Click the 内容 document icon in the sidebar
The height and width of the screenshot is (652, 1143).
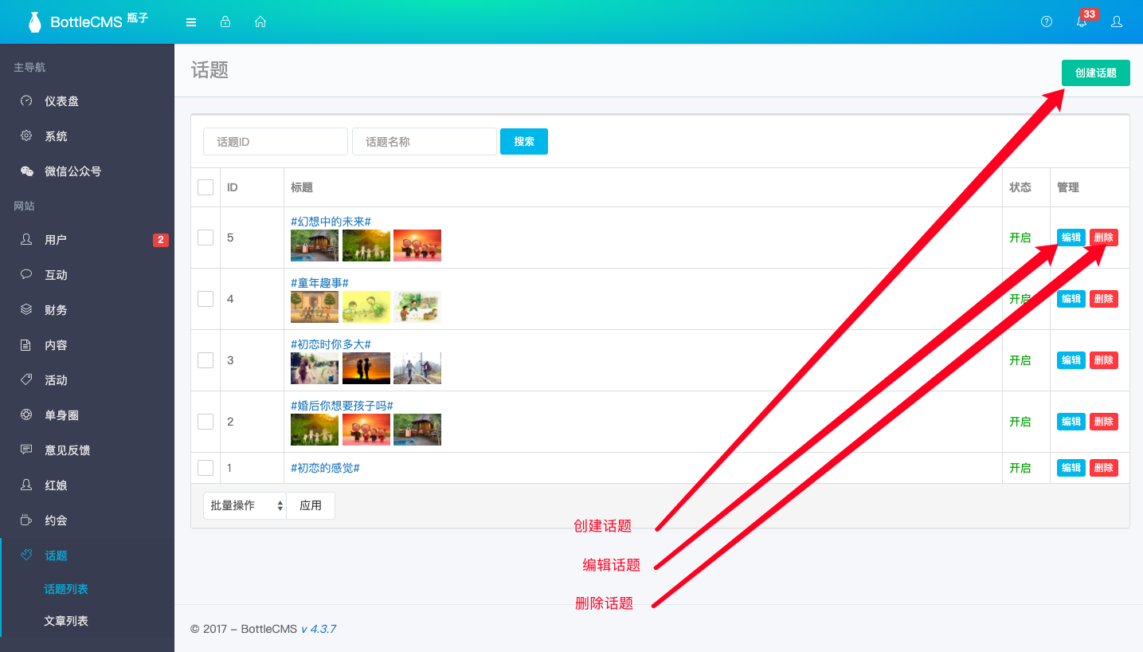click(x=26, y=345)
